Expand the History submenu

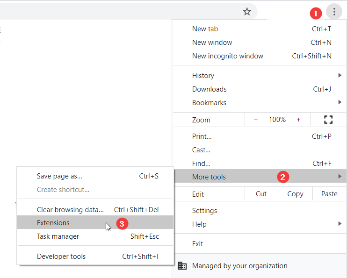(x=260, y=76)
